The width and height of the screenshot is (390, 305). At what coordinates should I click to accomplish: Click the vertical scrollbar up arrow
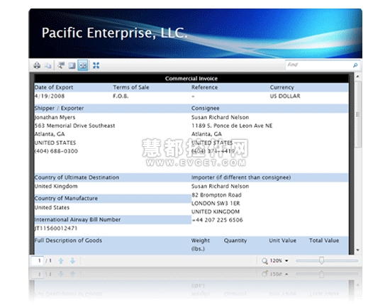(x=357, y=77)
